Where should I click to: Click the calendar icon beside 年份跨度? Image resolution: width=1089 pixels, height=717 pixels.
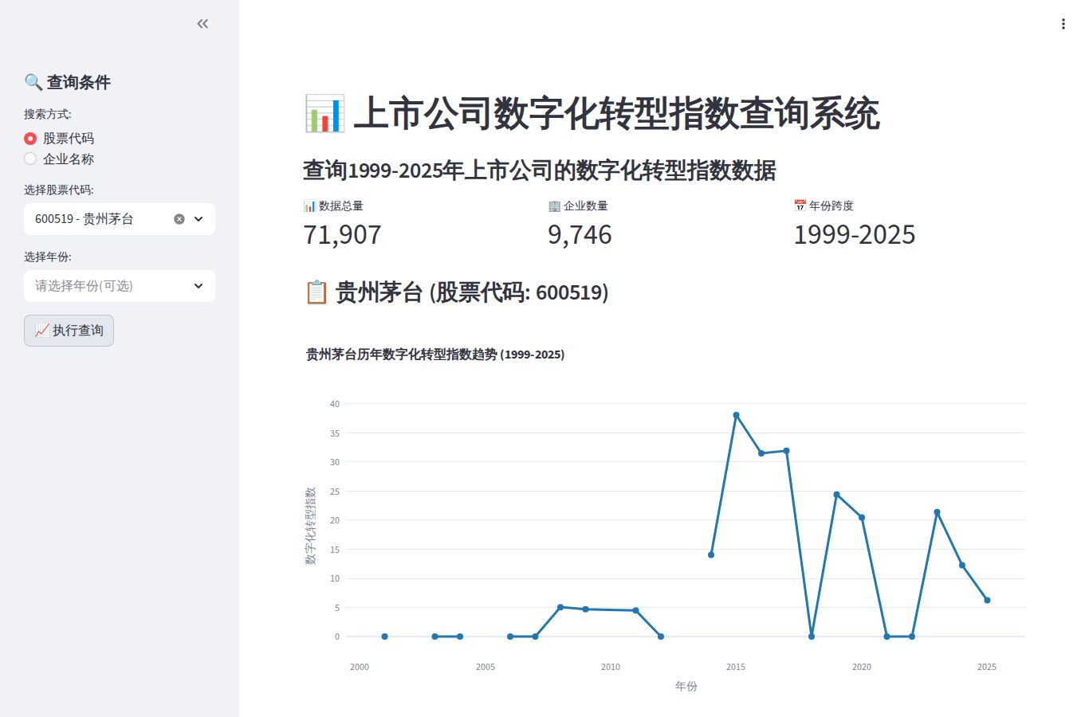[x=800, y=206]
